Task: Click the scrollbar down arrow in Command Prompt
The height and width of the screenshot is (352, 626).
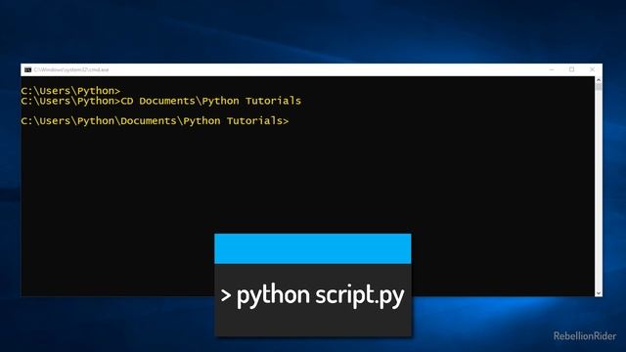Action: [598, 293]
